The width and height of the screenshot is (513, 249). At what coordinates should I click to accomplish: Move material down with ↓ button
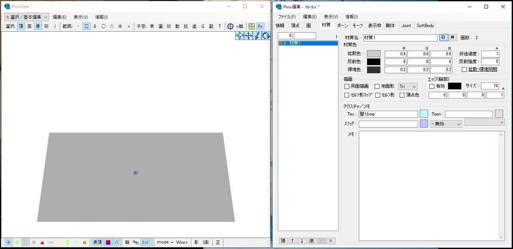tap(302, 241)
